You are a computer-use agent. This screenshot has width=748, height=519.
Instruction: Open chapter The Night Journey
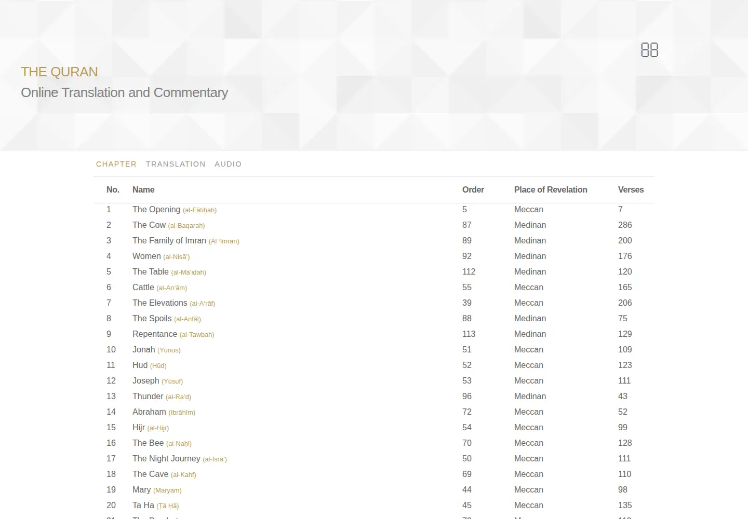[180, 459]
